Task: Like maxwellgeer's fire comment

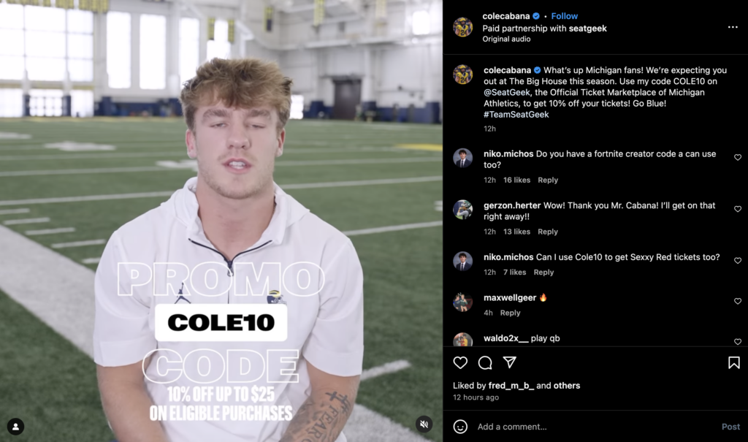Action: coord(738,301)
